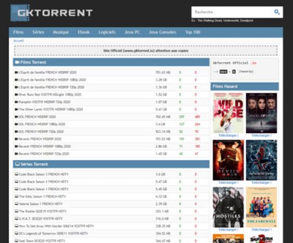Open Valeria Saison 1 FRENCH HDTV
293x243 pixels.
click(x=41, y=204)
